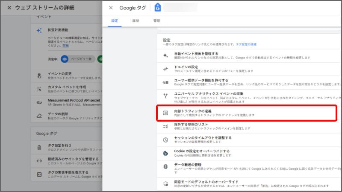342x192 pixels.
Task: Click the clock icon for セッションのタイムアウトを調整する
Action: [165, 140]
